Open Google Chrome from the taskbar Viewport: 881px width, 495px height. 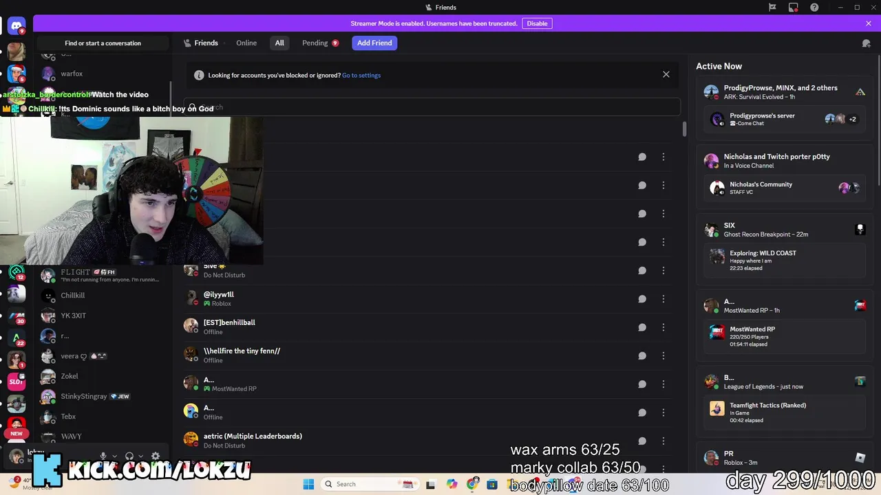[472, 484]
